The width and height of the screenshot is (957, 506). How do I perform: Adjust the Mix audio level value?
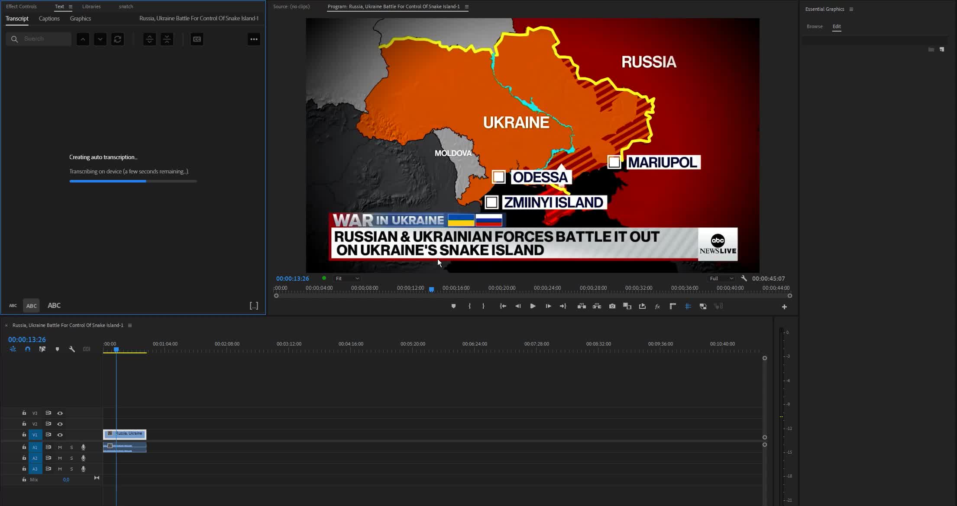pos(67,480)
